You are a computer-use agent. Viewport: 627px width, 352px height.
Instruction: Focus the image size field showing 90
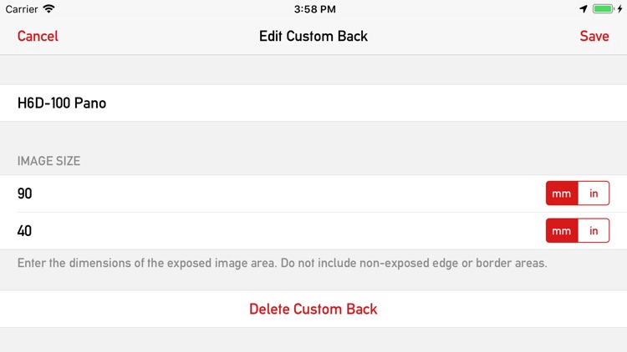tap(272, 194)
